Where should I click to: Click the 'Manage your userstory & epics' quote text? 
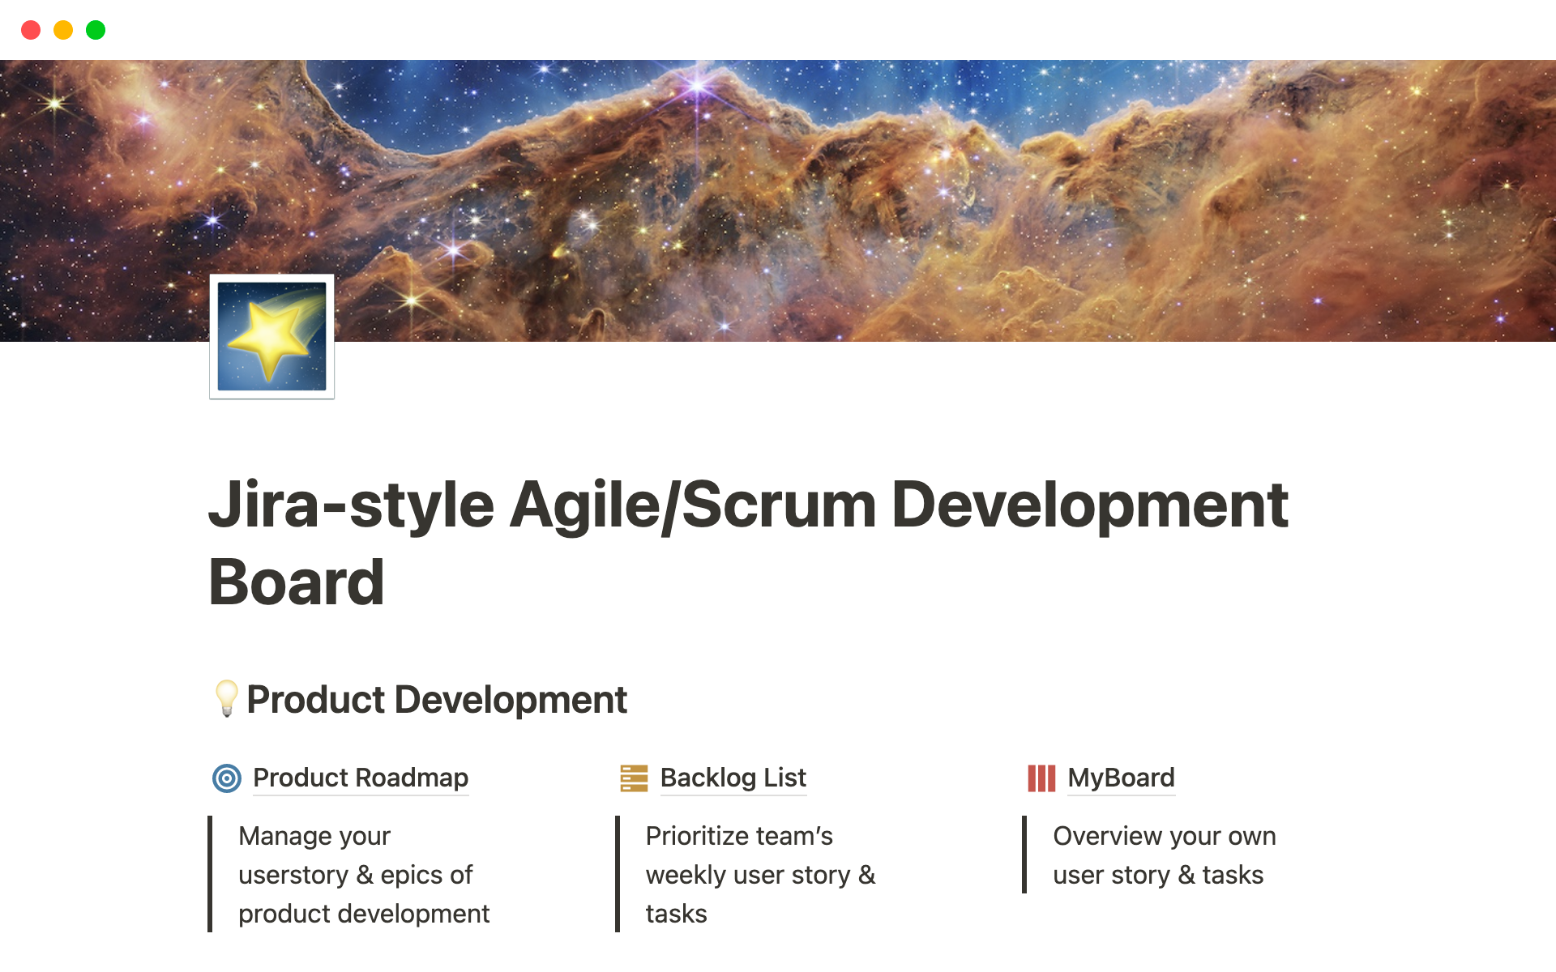355,875
